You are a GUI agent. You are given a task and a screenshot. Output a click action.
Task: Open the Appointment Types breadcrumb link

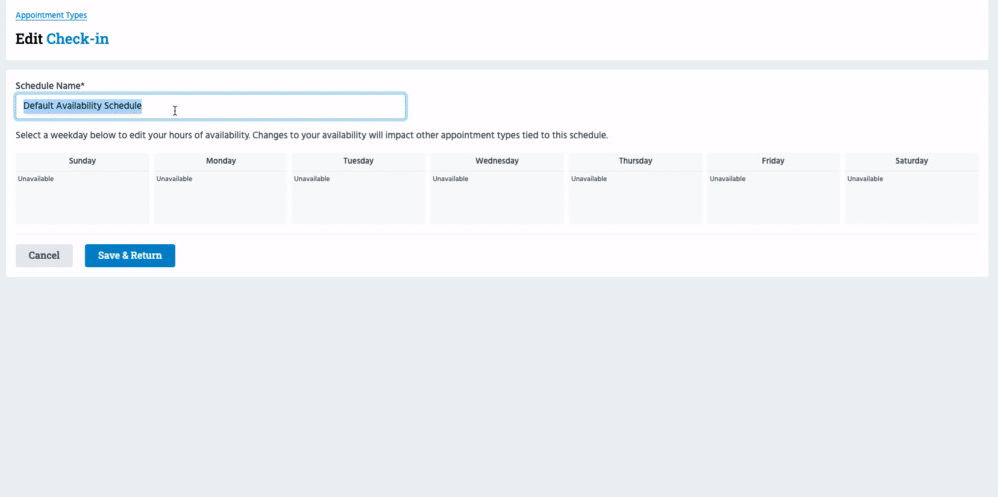pos(51,16)
